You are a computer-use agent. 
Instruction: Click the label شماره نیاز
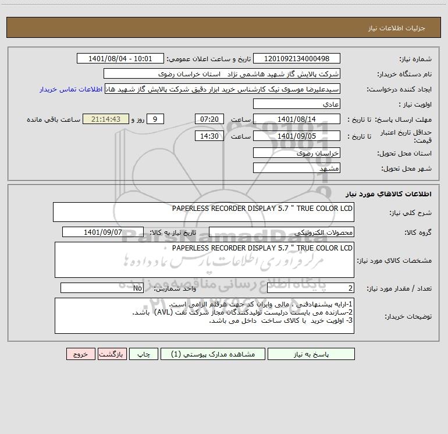click(x=415, y=59)
